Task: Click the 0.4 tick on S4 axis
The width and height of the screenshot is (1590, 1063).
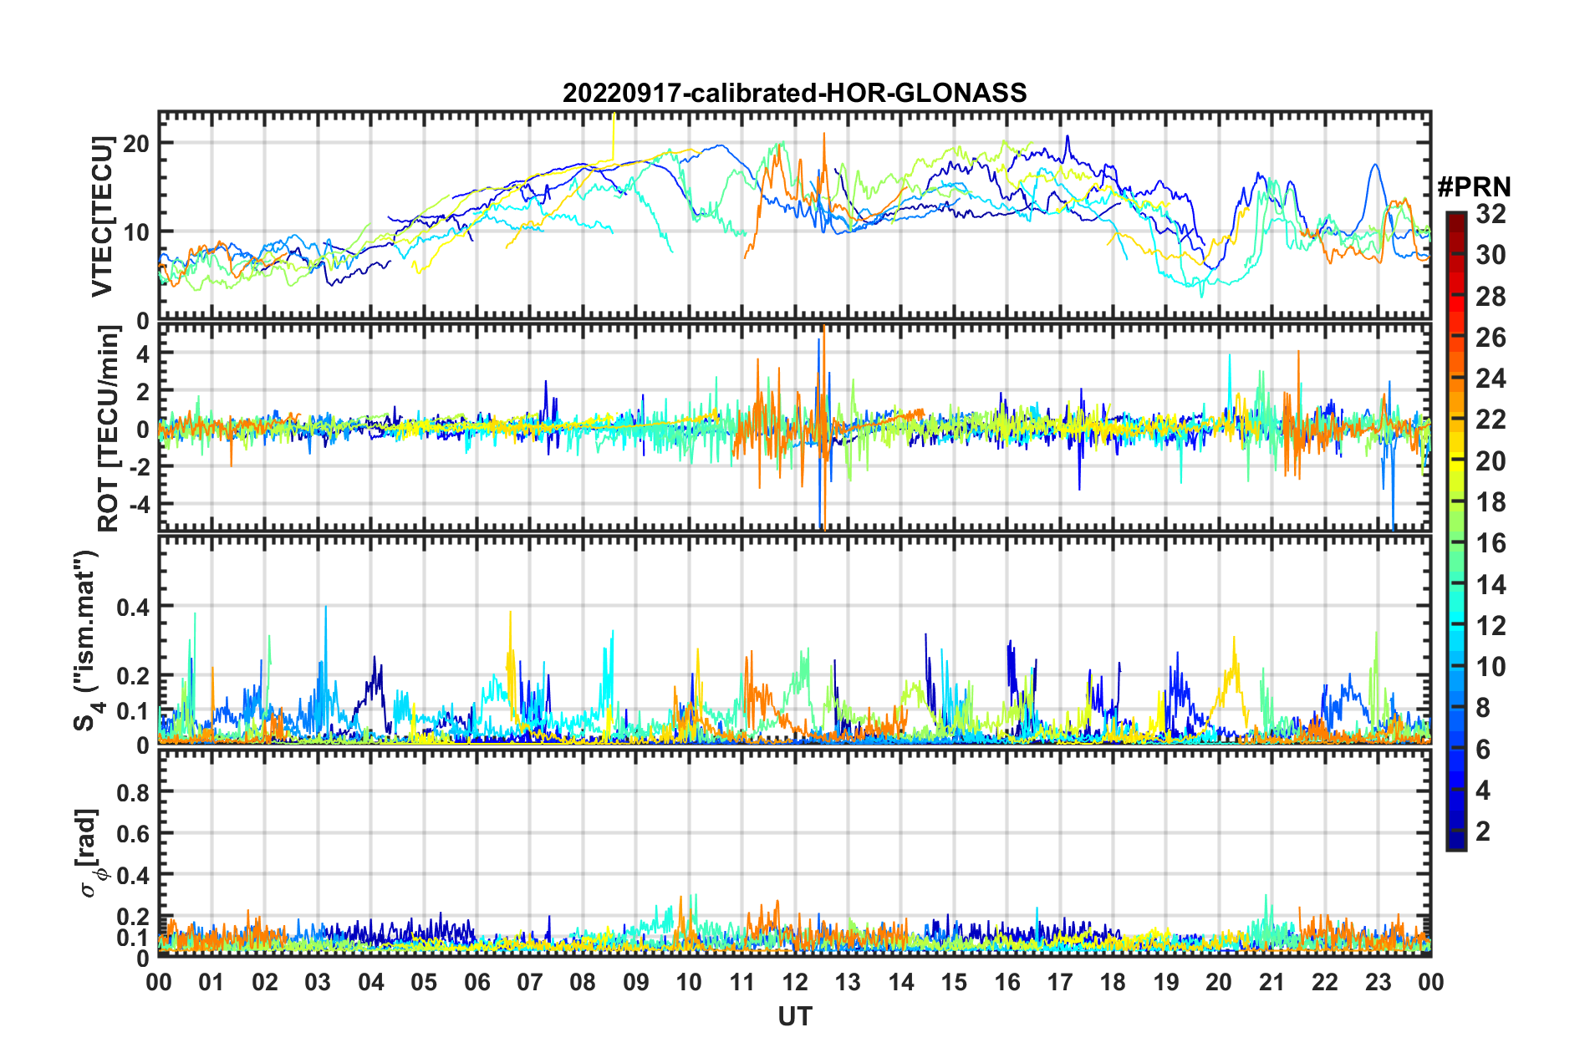Action: point(134,607)
